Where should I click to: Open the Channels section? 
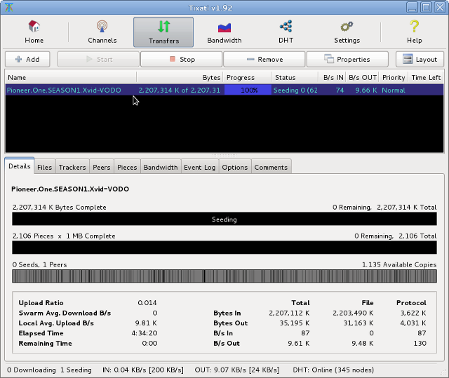(x=102, y=32)
